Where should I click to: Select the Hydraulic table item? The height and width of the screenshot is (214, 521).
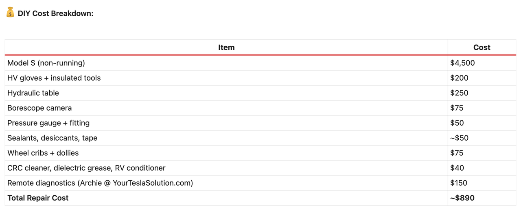[x=33, y=93]
